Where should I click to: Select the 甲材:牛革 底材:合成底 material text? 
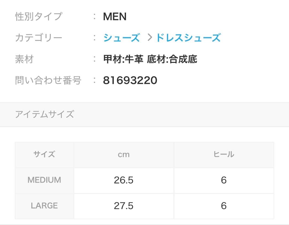(150, 59)
